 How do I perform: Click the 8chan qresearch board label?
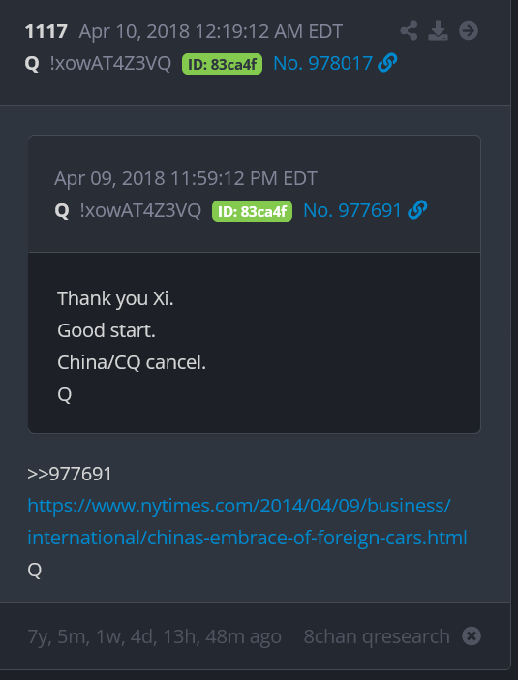[x=377, y=636]
